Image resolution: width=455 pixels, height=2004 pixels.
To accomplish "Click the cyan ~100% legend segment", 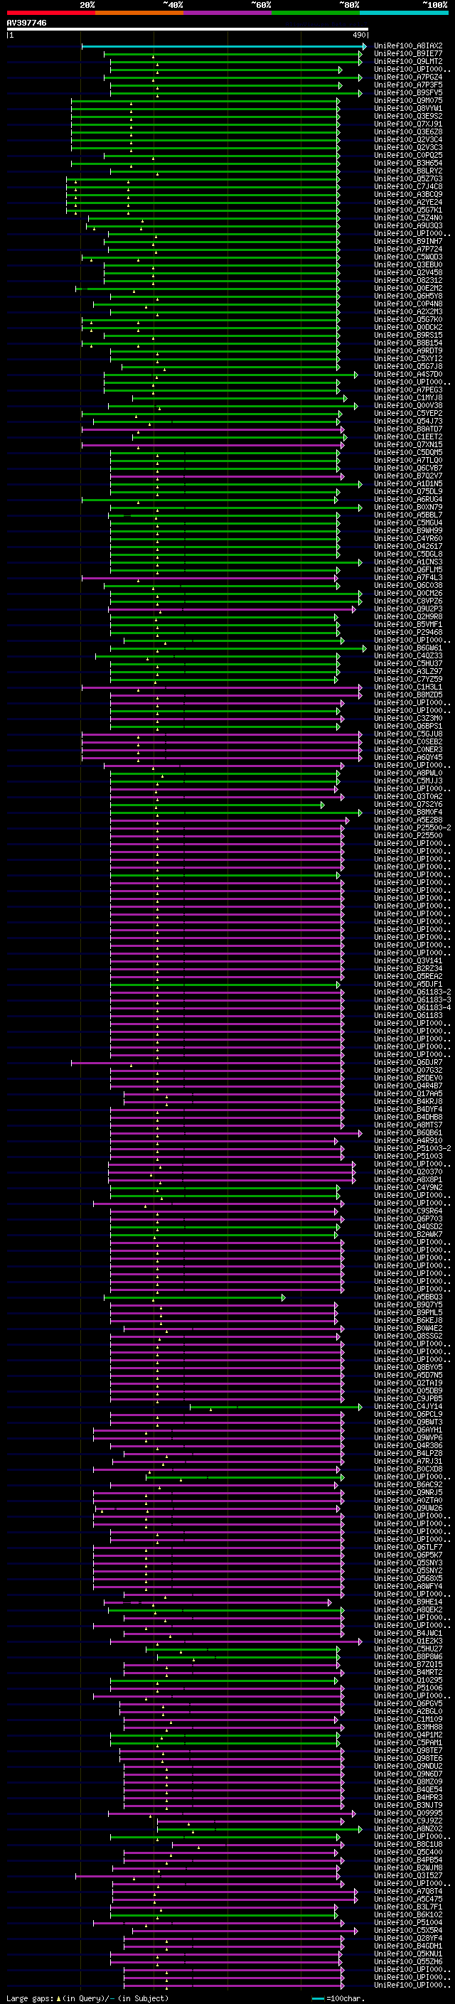I will [404, 13].
